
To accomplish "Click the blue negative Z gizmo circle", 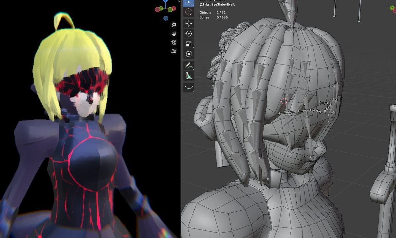I will 166,18.
